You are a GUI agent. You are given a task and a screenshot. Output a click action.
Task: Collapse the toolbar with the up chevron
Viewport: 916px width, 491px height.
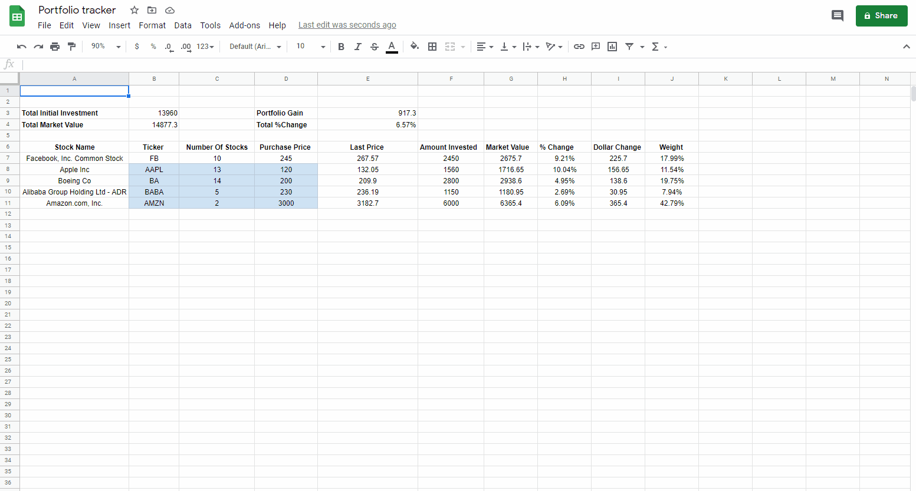pyautogui.click(x=907, y=47)
